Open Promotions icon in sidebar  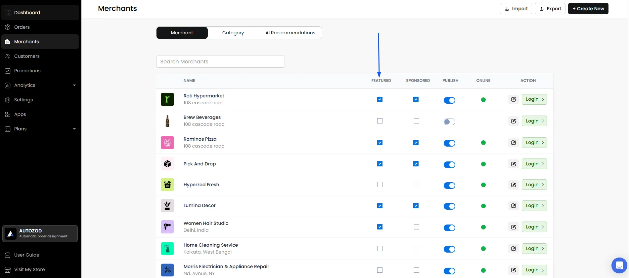[x=8, y=71]
